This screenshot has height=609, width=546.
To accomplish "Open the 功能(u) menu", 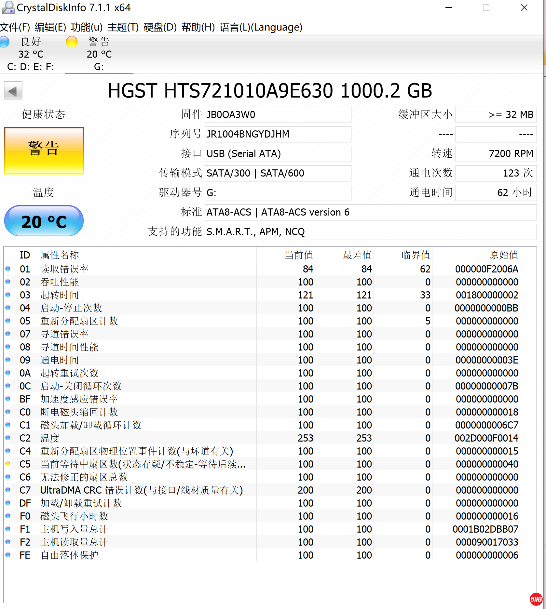I will [x=87, y=27].
